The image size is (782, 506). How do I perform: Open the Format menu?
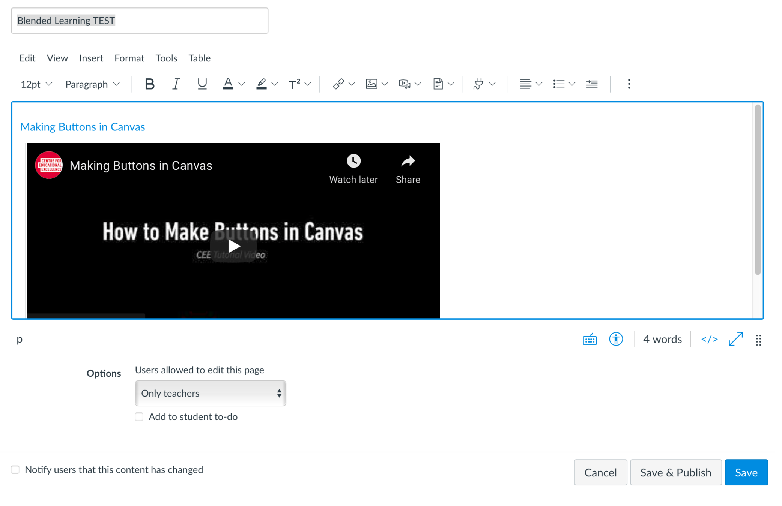pos(129,58)
